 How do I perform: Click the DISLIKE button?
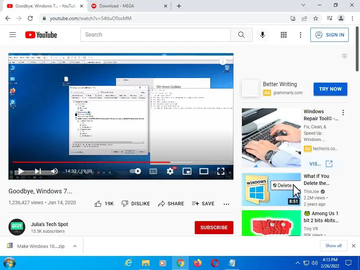136,204
